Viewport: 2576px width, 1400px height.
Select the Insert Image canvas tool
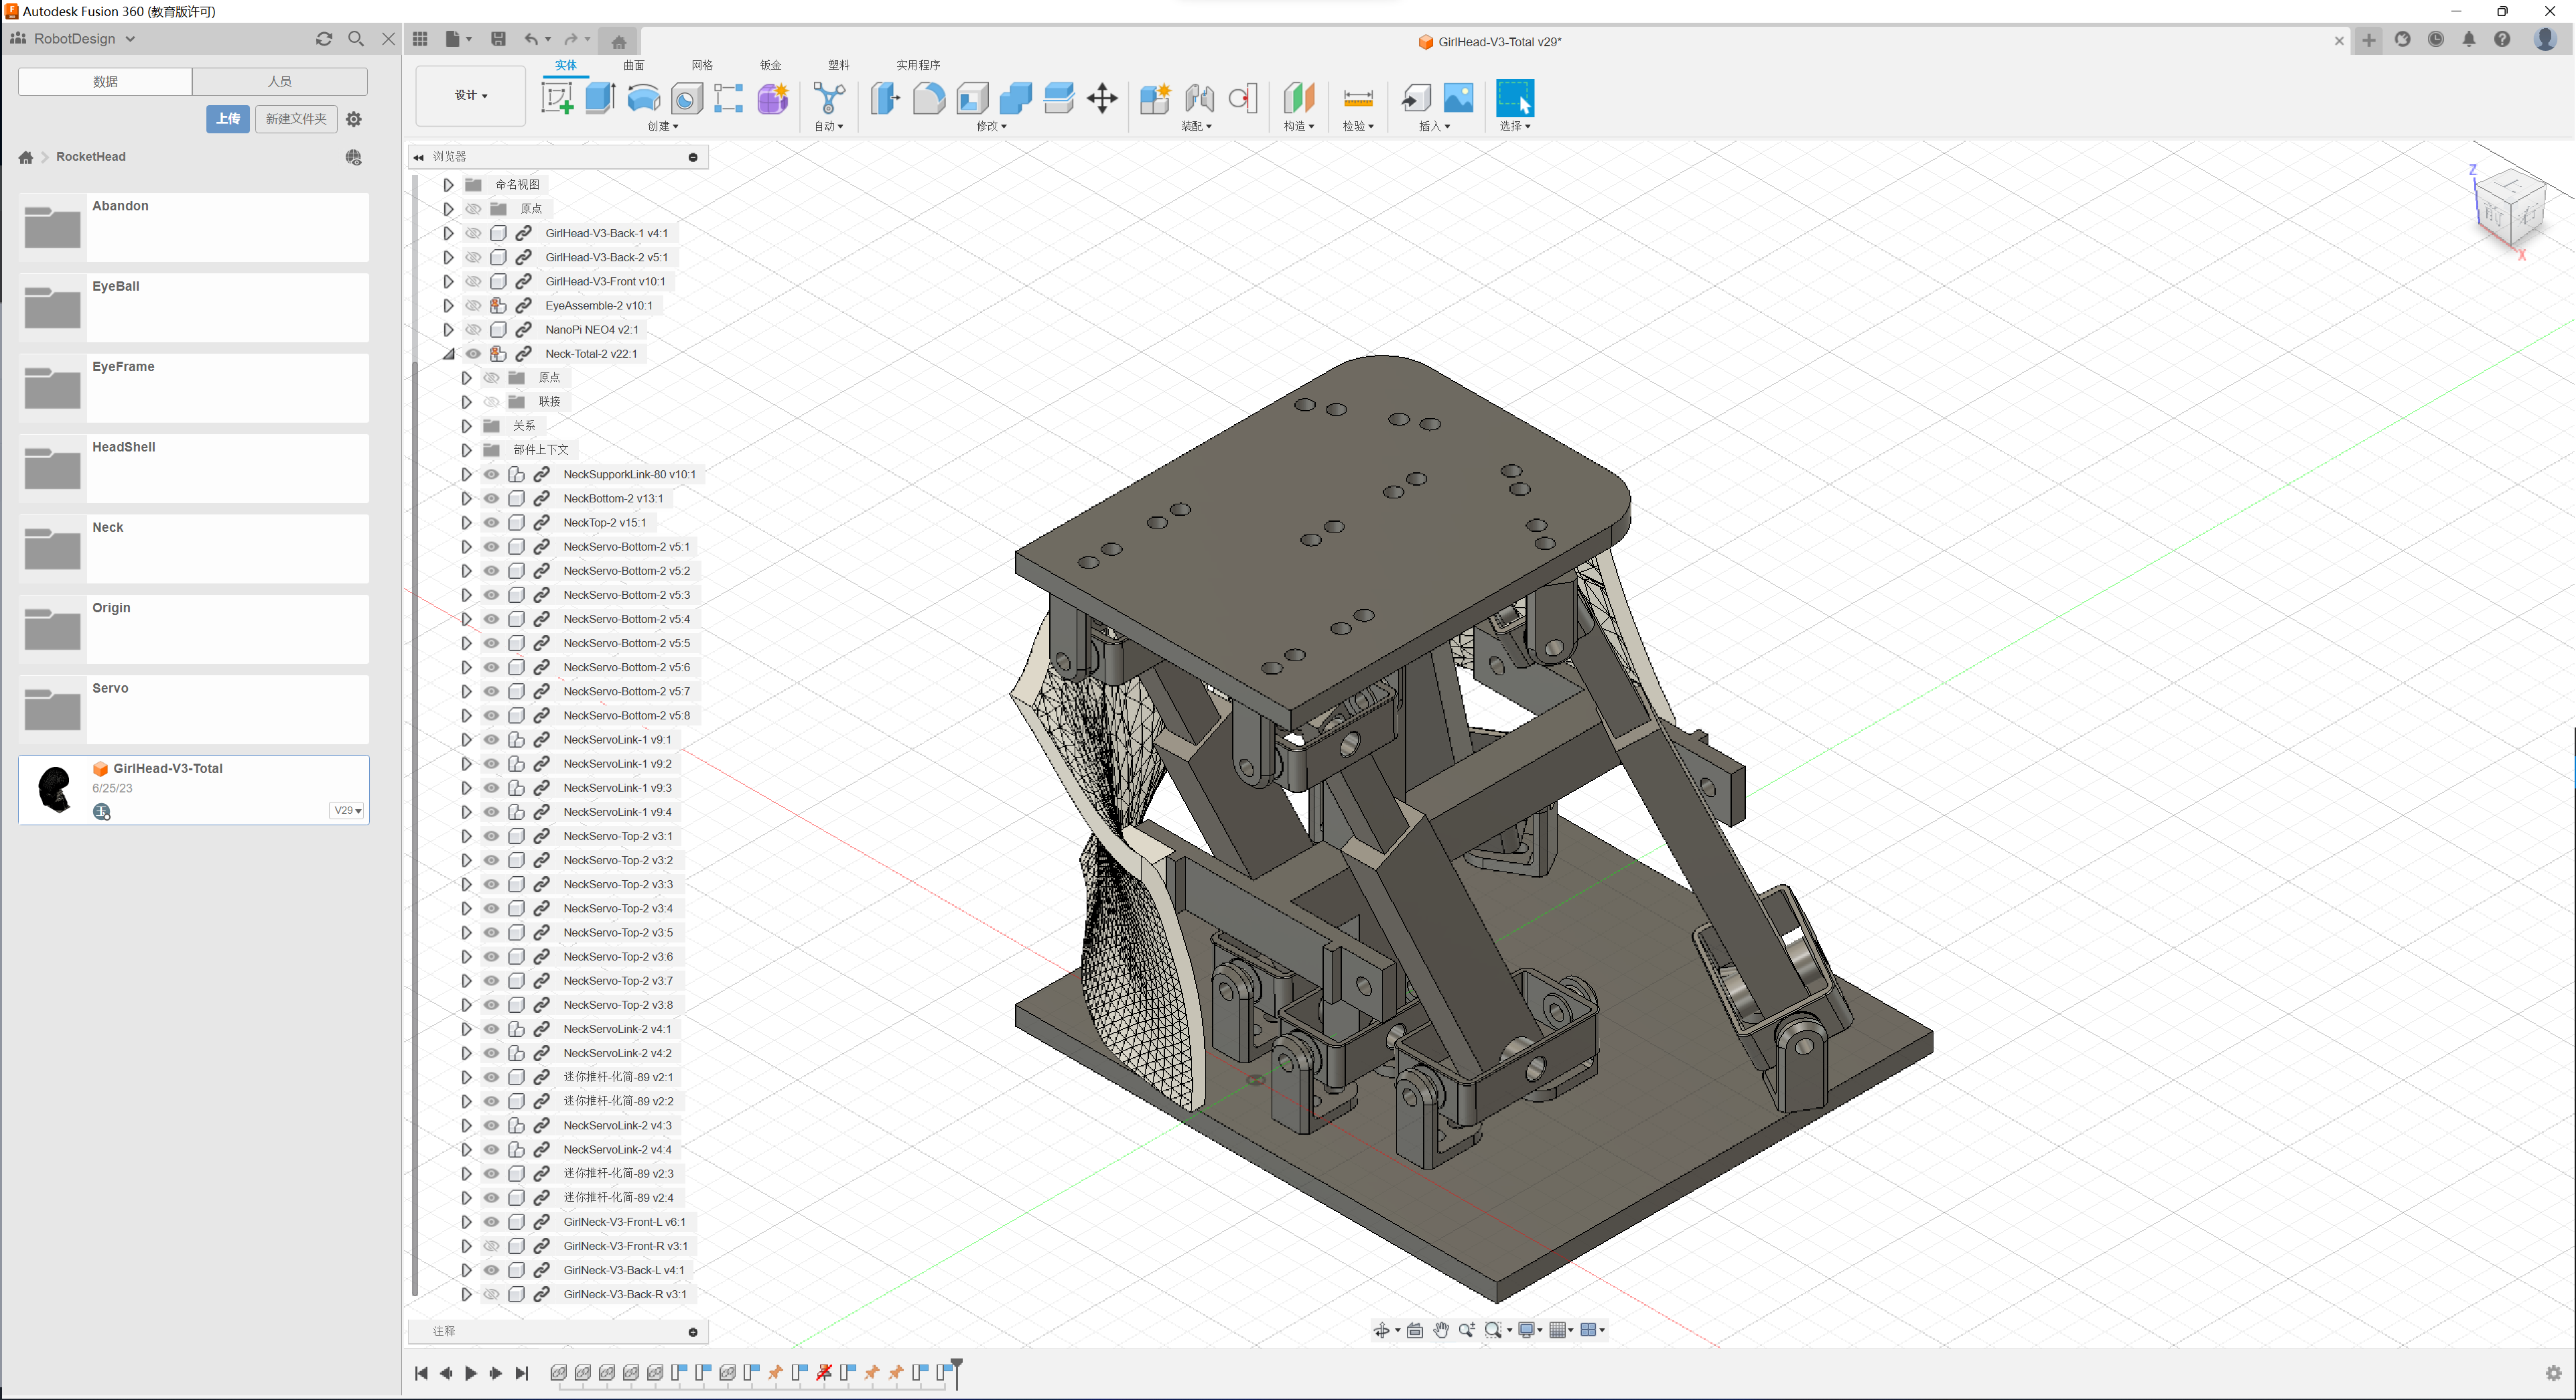[x=1459, y=98]
